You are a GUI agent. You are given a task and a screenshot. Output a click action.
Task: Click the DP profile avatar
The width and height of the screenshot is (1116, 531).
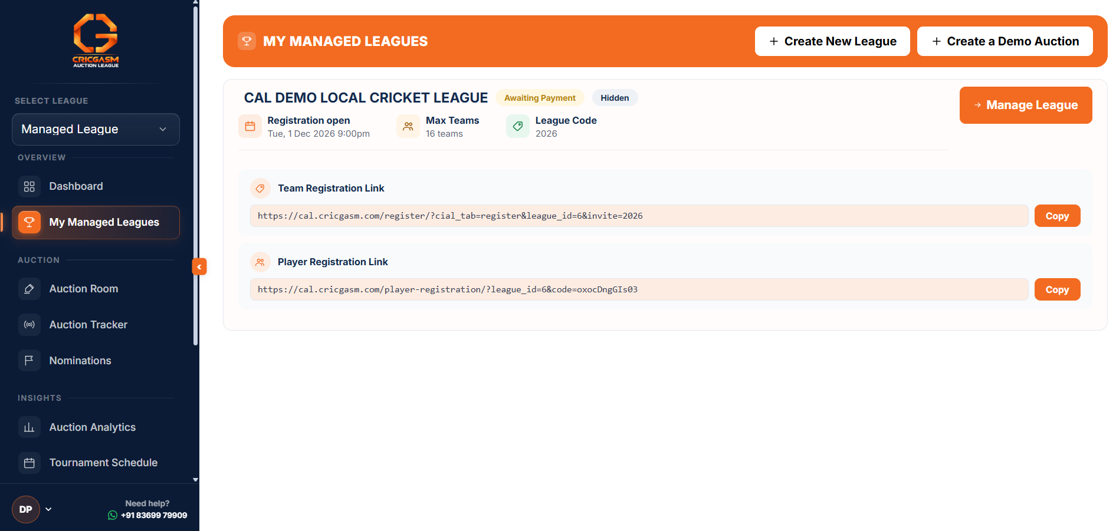[x=26, y=510]
